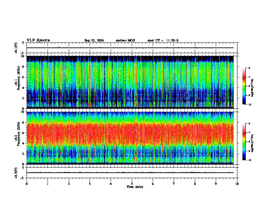This screenshot has width=267, height=206.
Task: Click the start UT 11:50:0 label
Action: click(x=163, y=40)
